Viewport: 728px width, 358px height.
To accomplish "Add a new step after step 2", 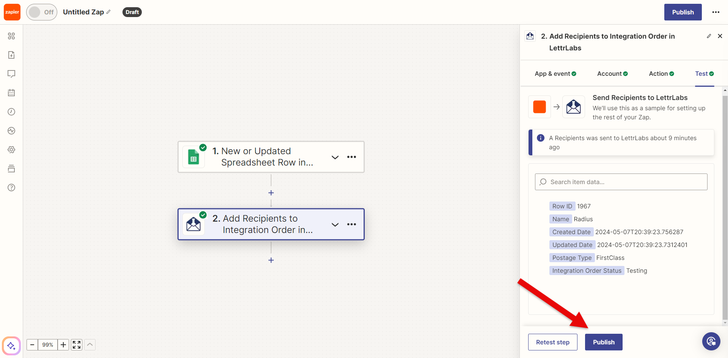I will [271, 260].
